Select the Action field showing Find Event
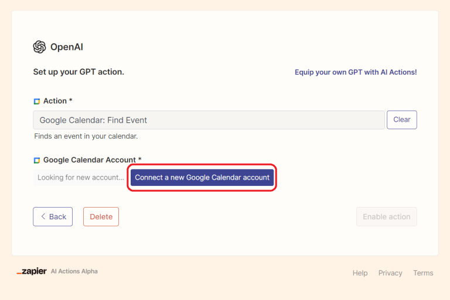This screenshot has height=300, width=450. point(209,120)
